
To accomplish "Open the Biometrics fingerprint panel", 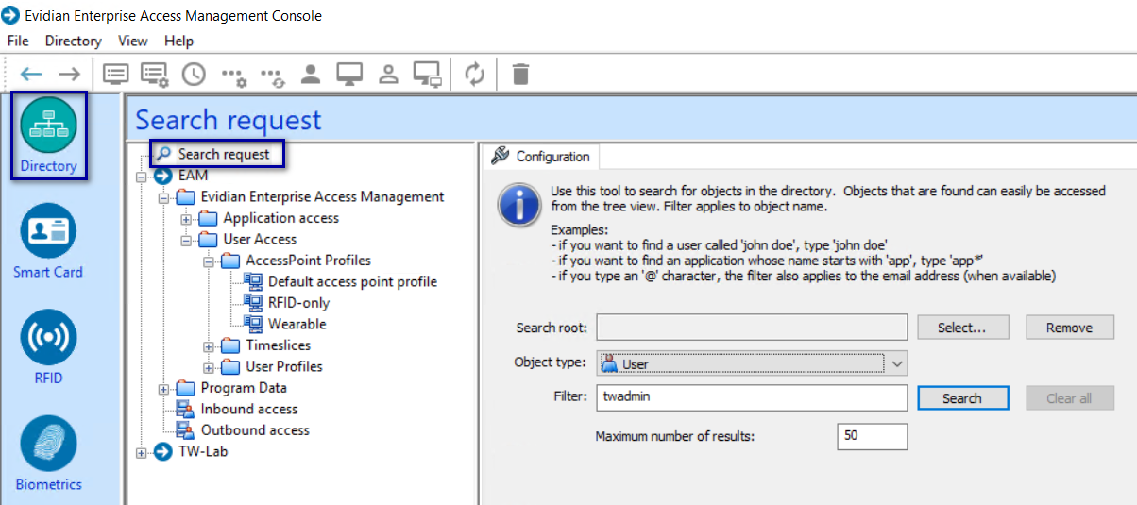I will point(48,455).
